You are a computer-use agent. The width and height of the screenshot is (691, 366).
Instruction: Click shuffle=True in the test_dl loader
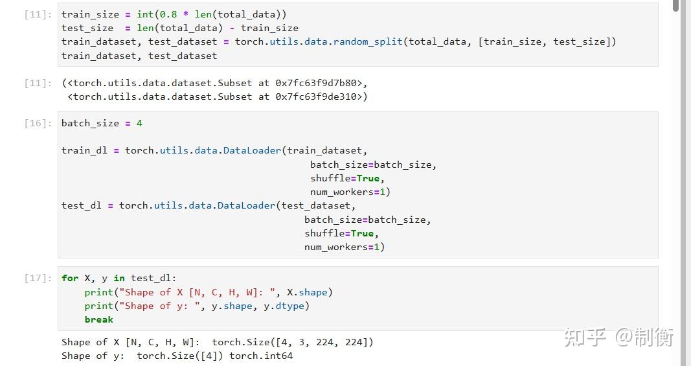pyautogui.click(x=341, y=234)
